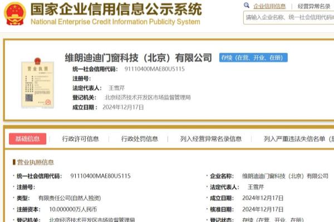Click legal representative name 王雪芹 in header card
Viewport: 334px width, 222px height.
[x=116, y=88]
